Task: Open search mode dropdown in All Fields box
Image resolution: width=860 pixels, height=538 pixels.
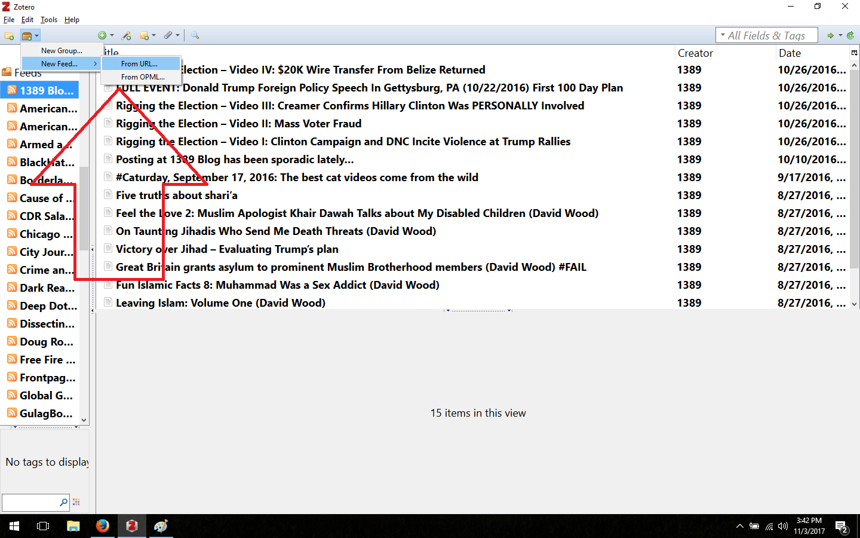Action: pos(723,35)
